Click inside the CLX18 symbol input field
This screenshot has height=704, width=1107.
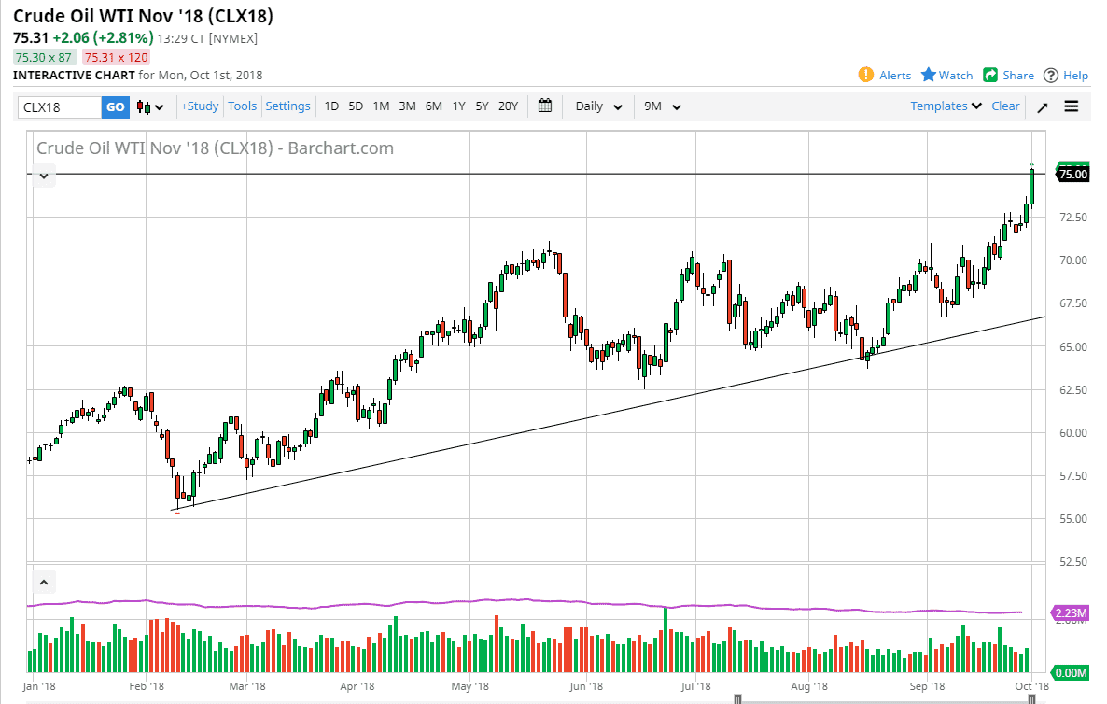click(56, 107)
